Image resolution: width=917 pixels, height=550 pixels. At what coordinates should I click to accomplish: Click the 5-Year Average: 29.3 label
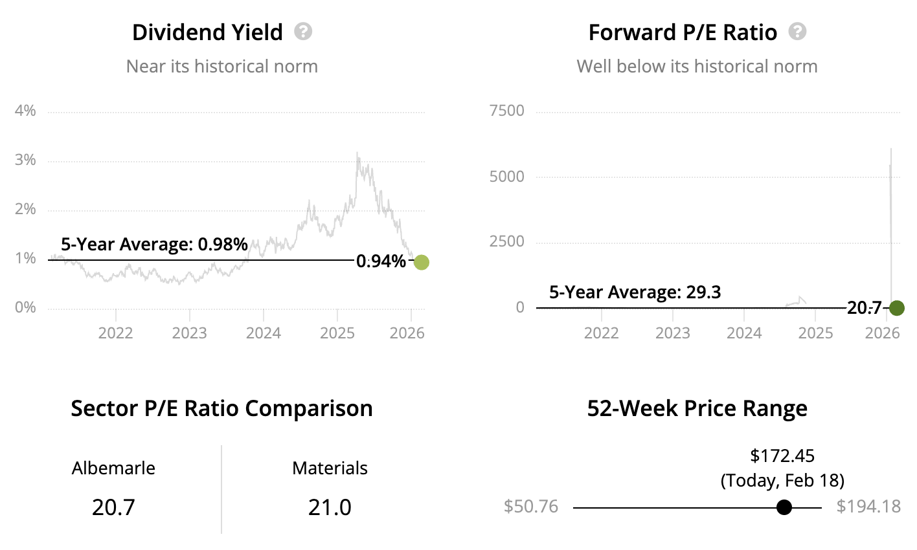click(635, 292)
